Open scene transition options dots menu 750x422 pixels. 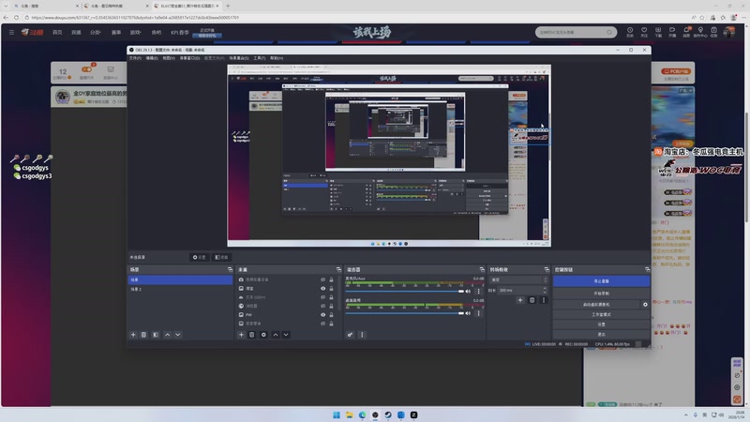coord(544,300)
